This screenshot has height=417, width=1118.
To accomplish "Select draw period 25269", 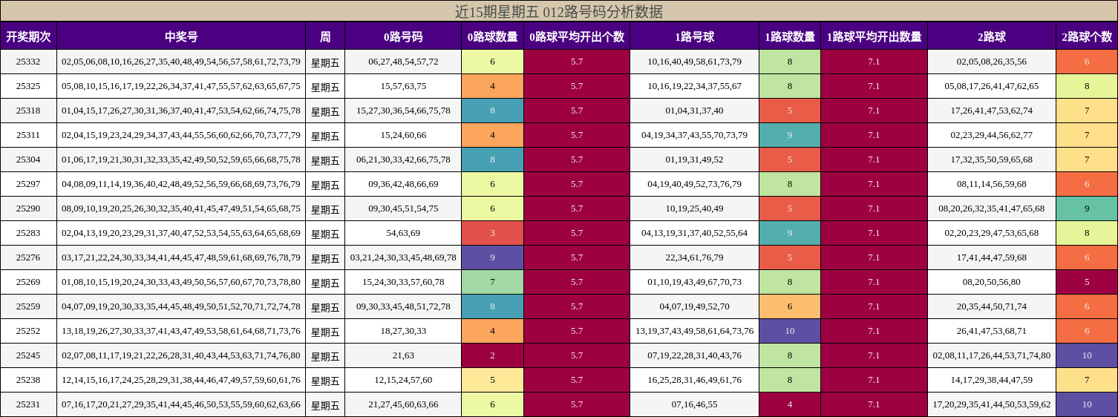I will 28,282.
